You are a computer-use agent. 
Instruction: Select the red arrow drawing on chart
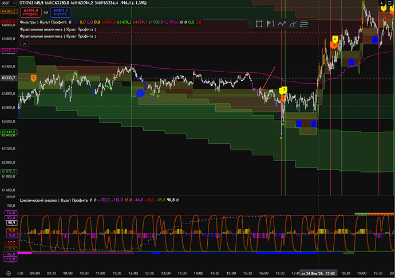point(268,77)
